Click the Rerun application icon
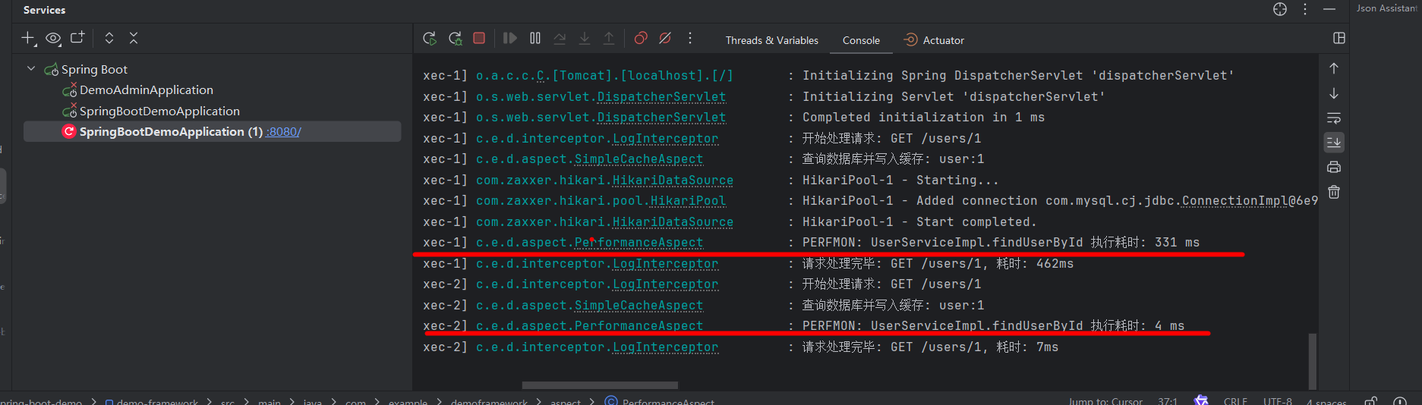Screen dimensions: 1422x405 [x=430, y=39]
